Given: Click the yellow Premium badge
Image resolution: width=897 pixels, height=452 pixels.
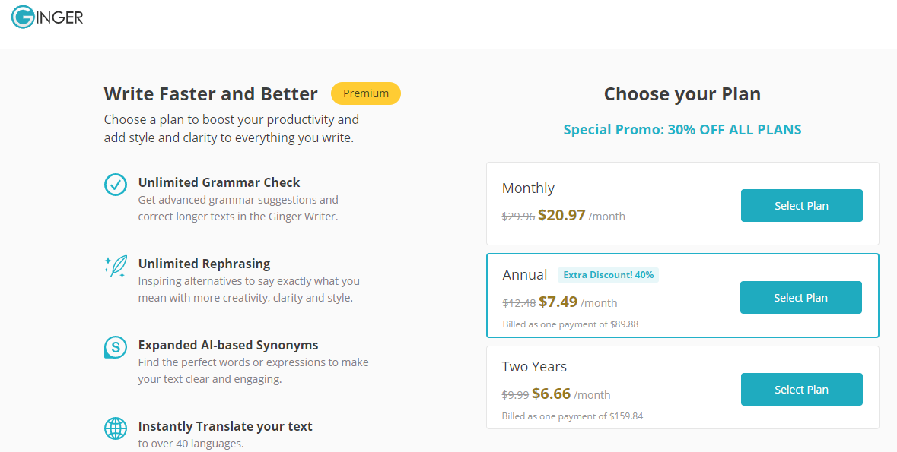Looking at the screenshot, I should point(366,93).
